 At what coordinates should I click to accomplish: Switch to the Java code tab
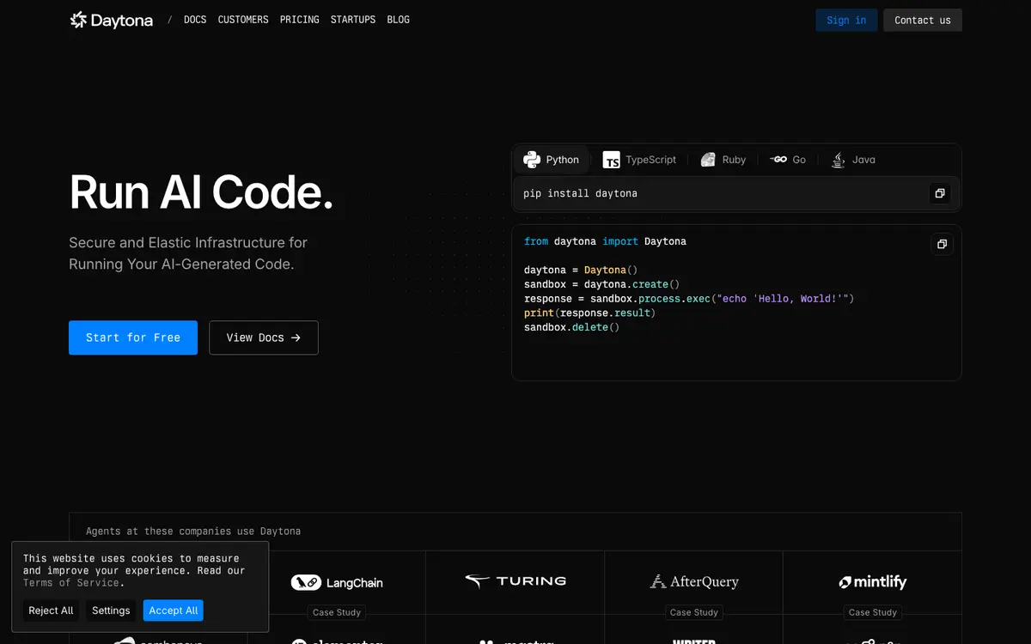(853, 160)
